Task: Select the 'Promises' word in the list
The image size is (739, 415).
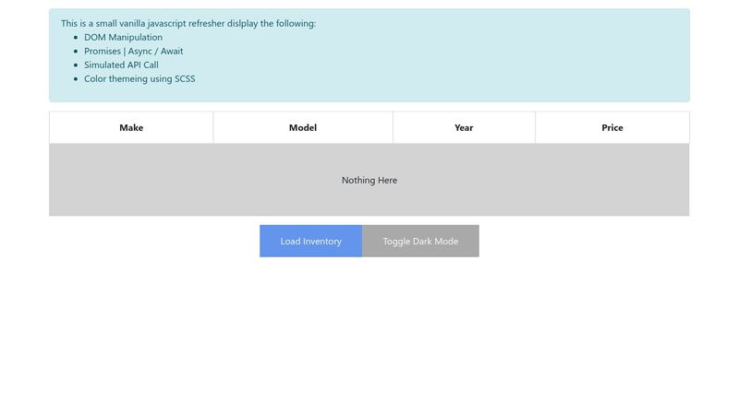Action: click(103, 51)
